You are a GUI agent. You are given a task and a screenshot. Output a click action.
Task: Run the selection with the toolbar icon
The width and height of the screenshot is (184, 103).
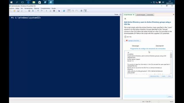pyautogui.click(x=50, y=11)
